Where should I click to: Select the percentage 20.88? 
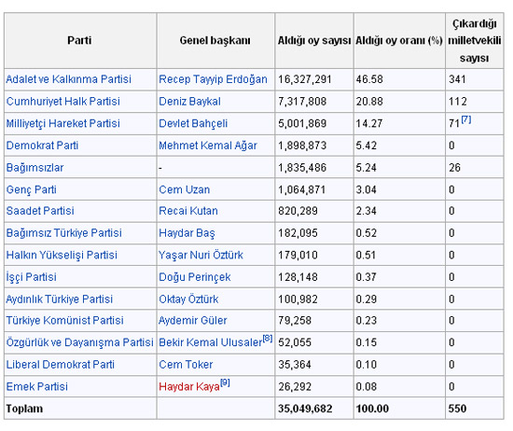369,102
